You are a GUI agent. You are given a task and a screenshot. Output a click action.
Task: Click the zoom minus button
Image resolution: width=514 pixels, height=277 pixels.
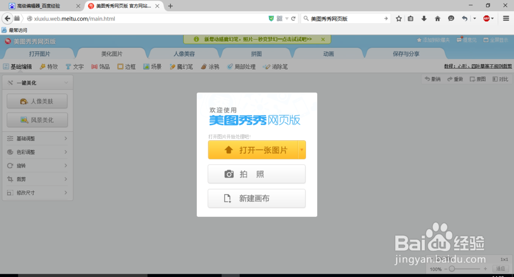(446, 269)
